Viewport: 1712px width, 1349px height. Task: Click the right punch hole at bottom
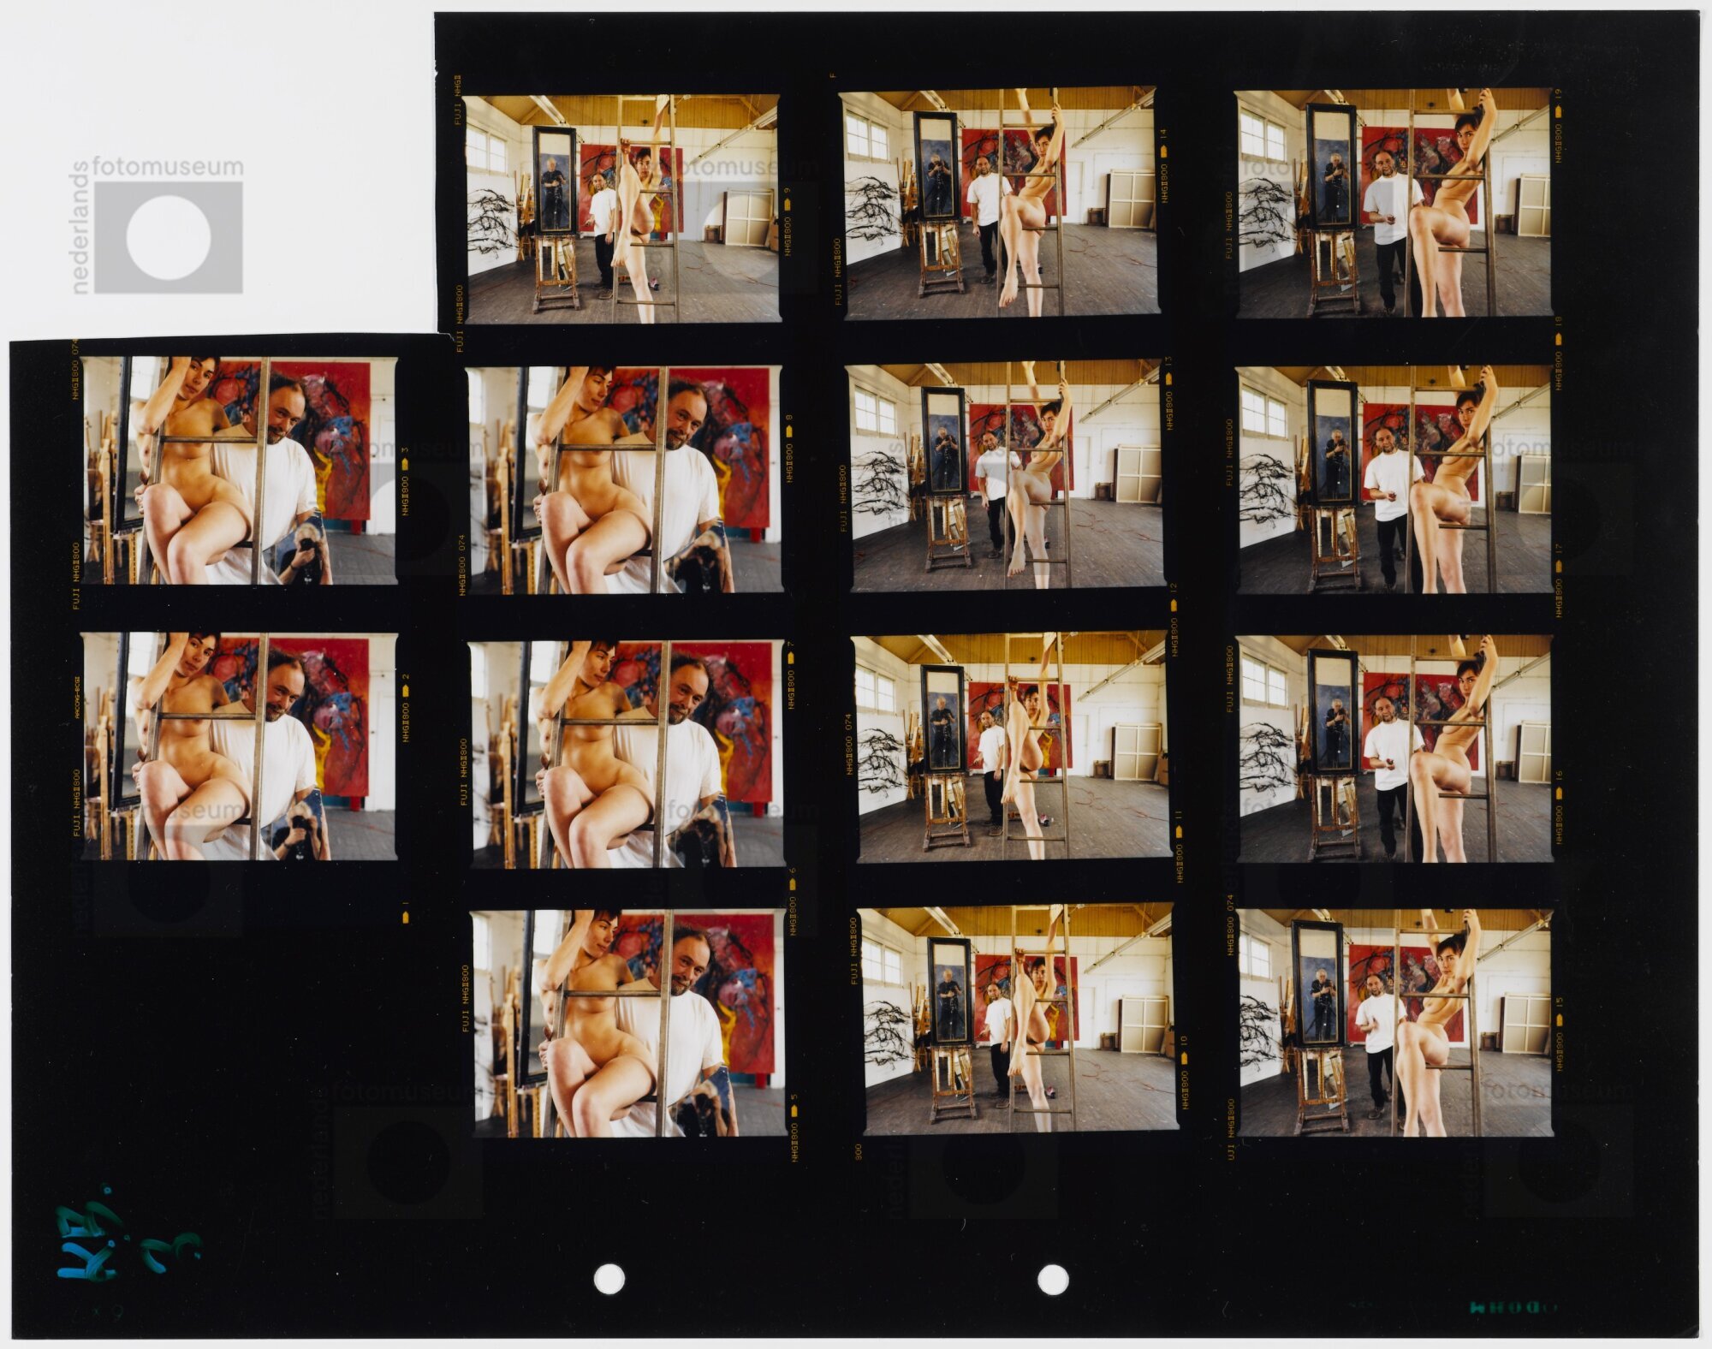pyautogui.click(x=1052, y=1280)
